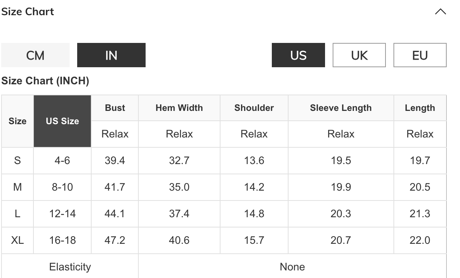Collapse the Size Chart section chevron

point(440,12)
